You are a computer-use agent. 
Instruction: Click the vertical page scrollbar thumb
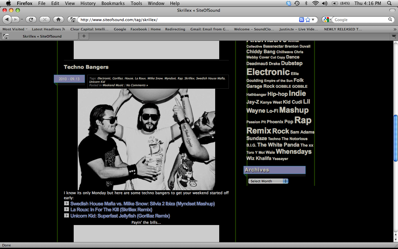pyautogui.click(x=396, y=138)
